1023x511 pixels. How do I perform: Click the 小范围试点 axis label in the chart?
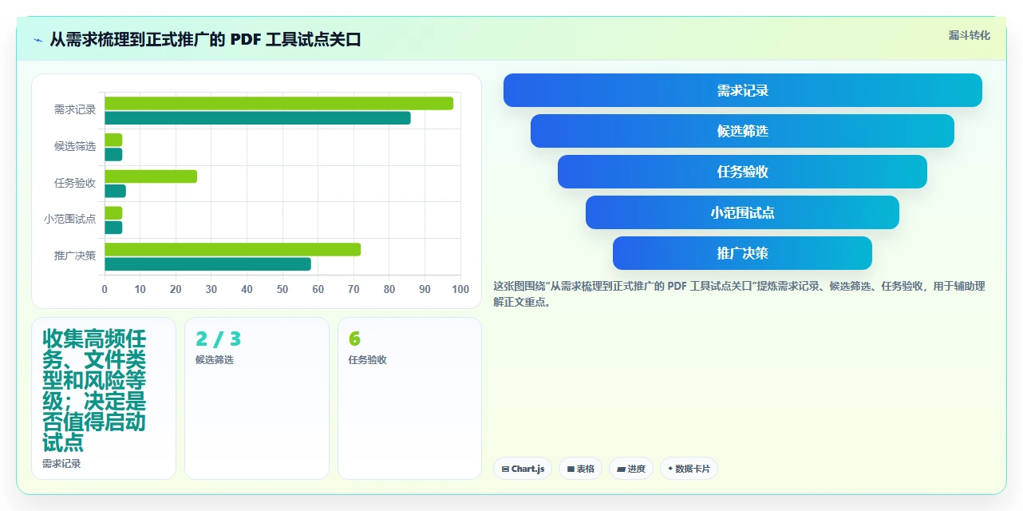(x=69, y=219)
